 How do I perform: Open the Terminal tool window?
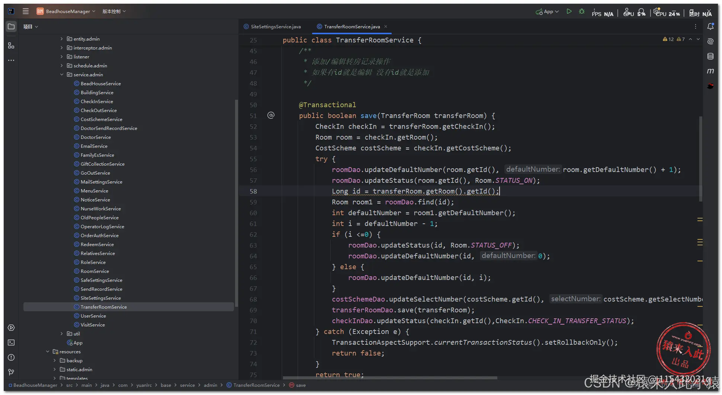(11, 343)
